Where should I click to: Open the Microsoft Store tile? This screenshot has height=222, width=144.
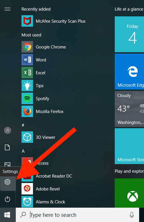coord(129,146)
